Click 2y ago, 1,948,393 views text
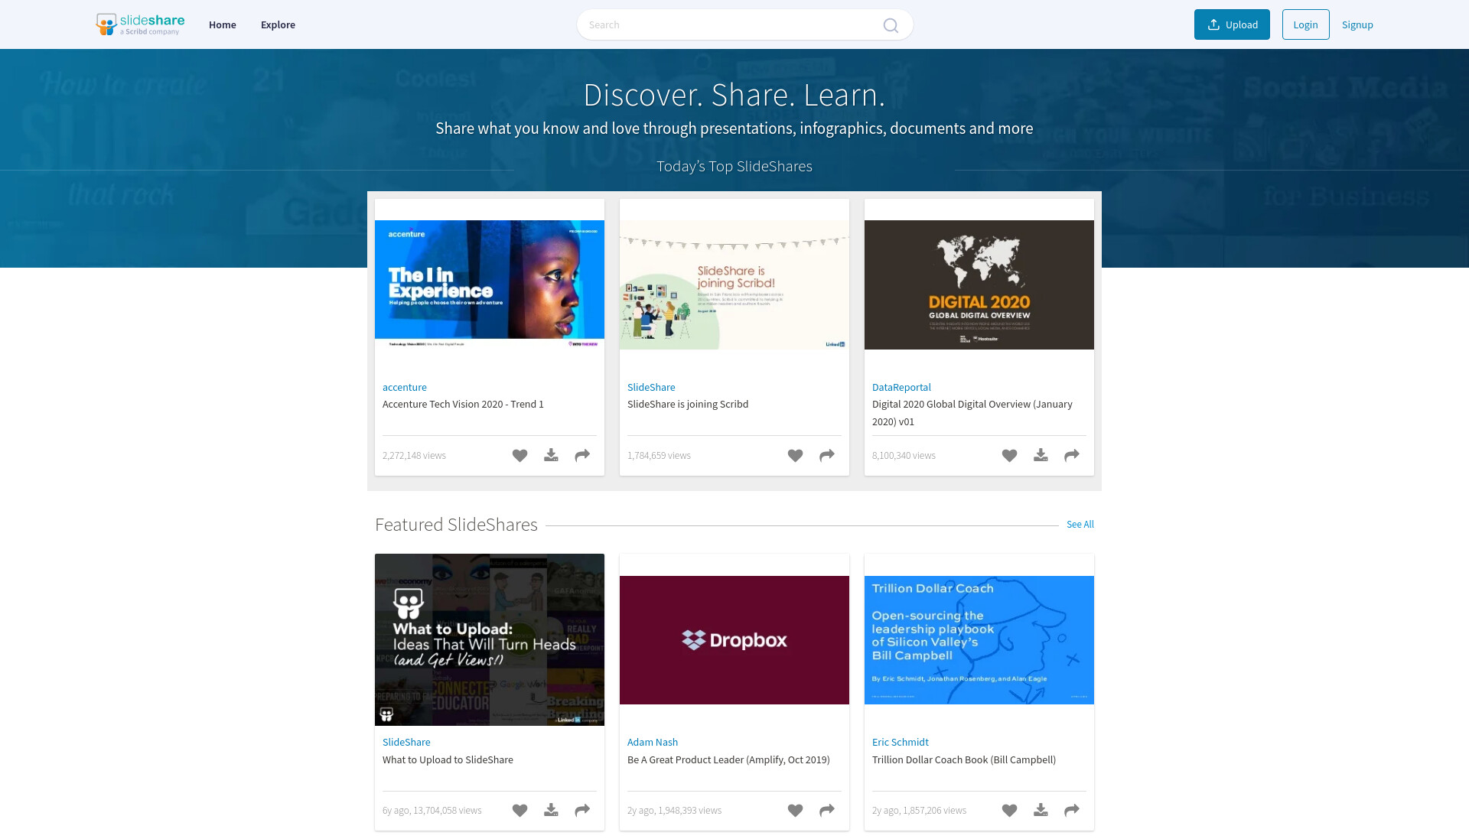 [x=674, y=811]
